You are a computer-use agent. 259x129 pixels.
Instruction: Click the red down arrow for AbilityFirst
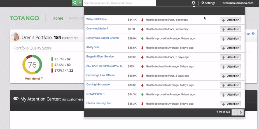tap(142, 48)
